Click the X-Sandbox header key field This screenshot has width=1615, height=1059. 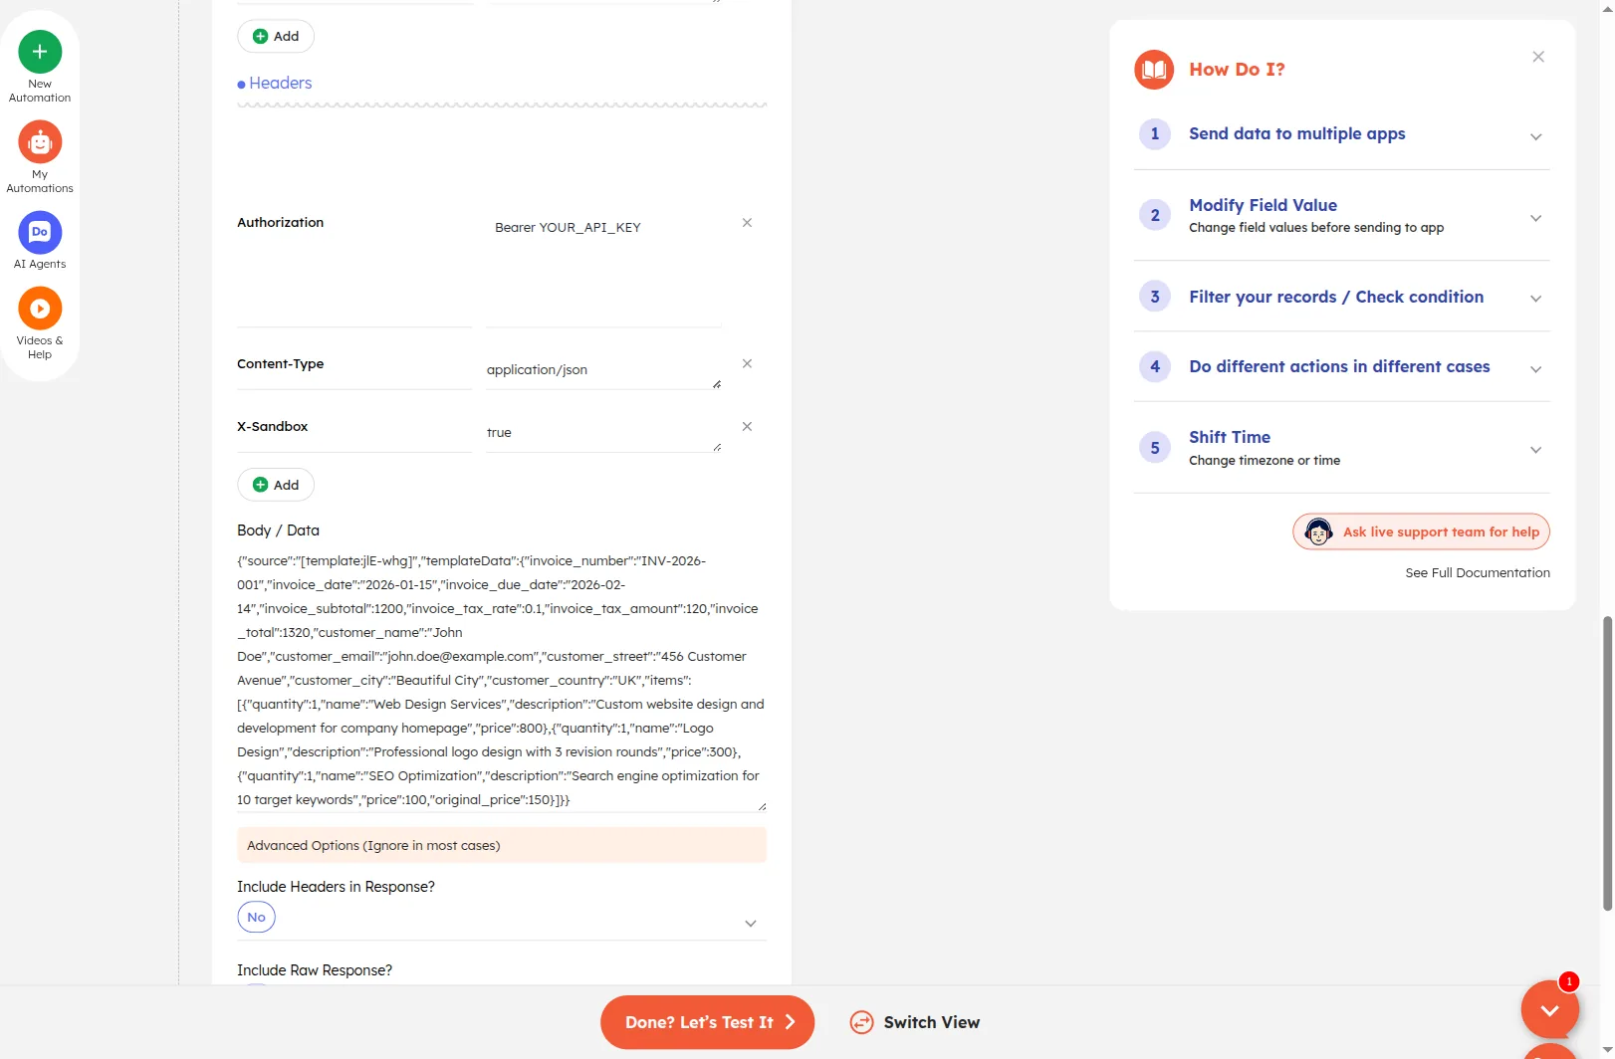(354, 427)
